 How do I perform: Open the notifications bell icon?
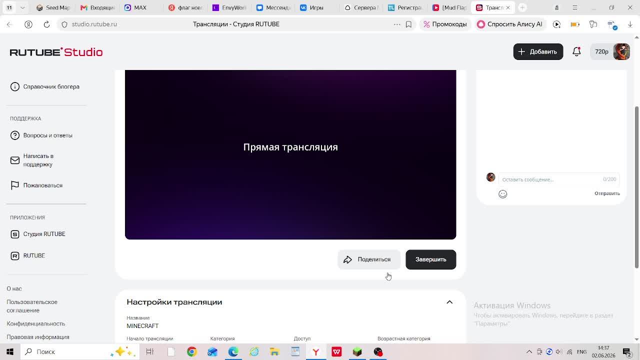(576, 51)
